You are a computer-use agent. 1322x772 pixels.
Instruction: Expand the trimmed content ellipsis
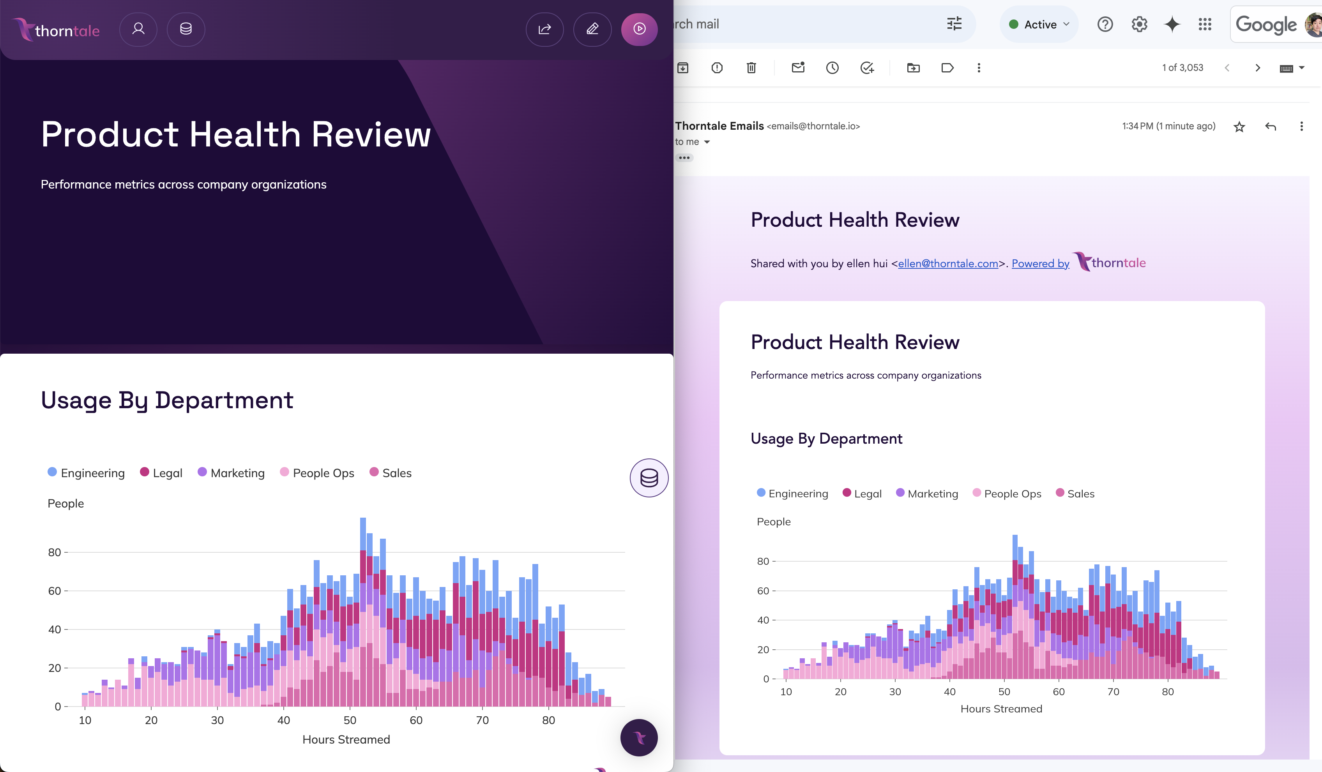click(x=684, y=157)
